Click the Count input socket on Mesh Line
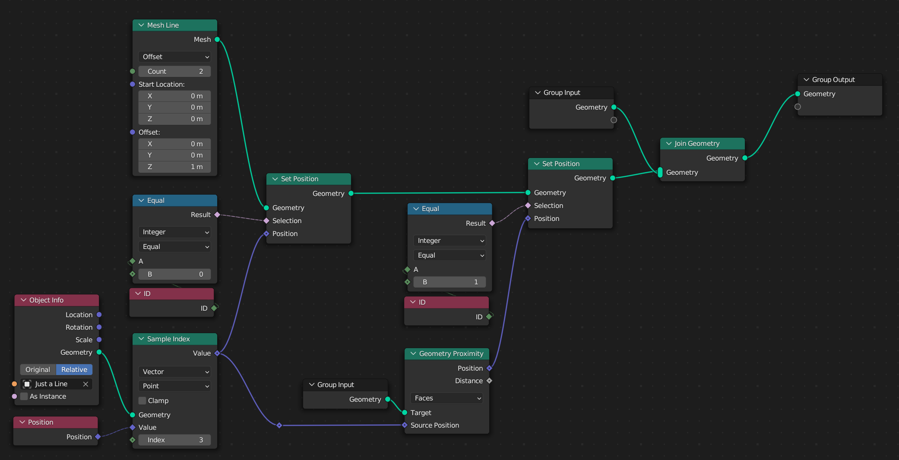This screenshot has width=899, height=460. [133, 71]
